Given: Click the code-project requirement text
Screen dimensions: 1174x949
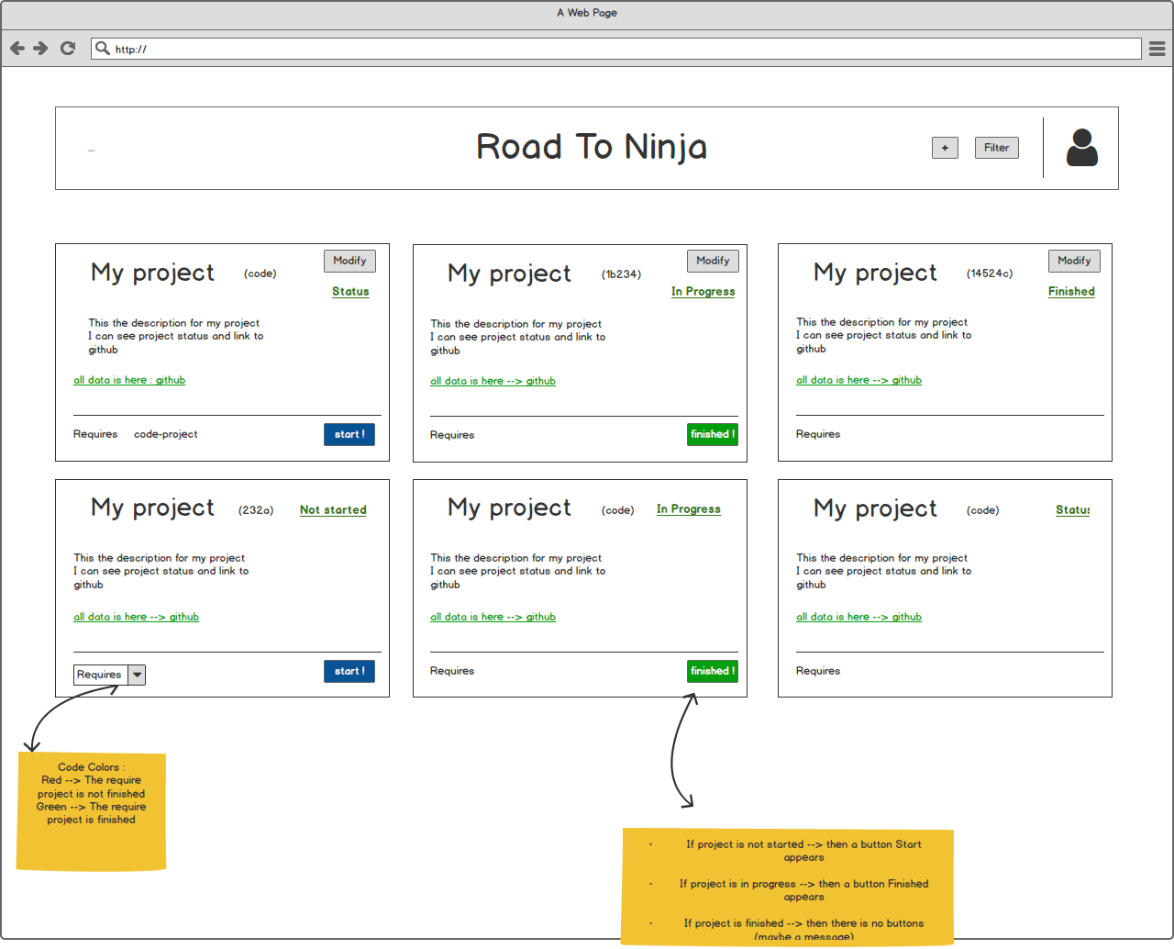Looking at the screenshot, I should pyautogui.click(x=166, y=434).
